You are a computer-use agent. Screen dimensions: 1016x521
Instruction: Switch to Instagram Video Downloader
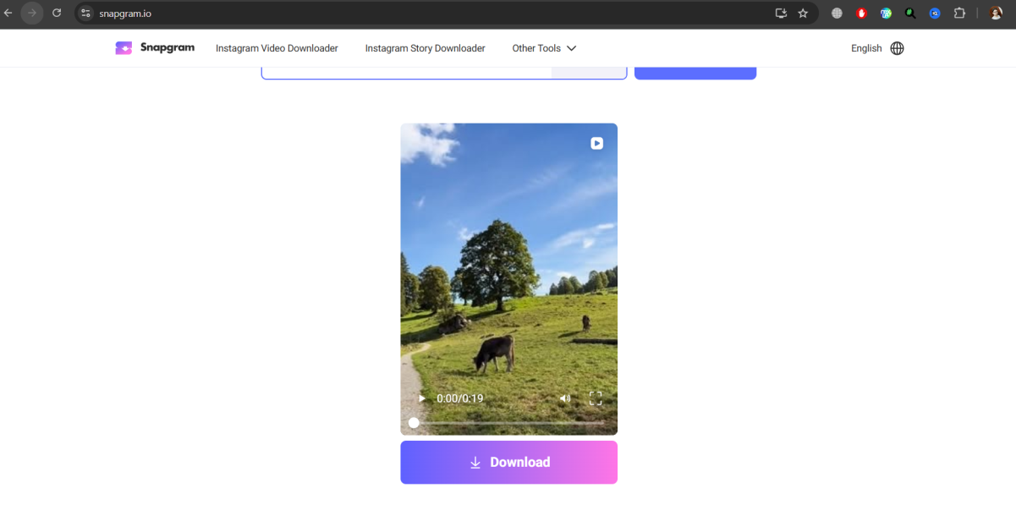(x=277, y=48)
